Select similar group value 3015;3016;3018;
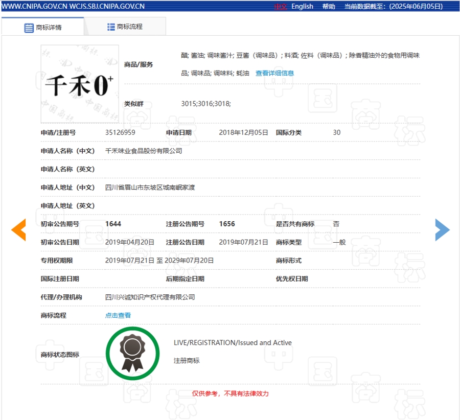 [x=206, y=104]
